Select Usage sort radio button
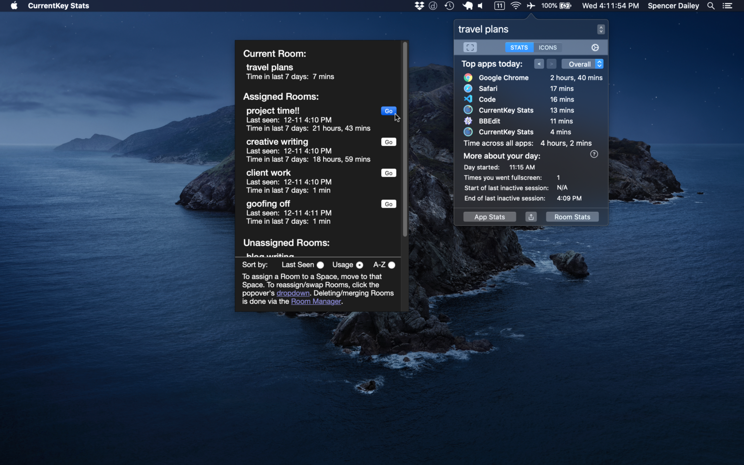The width and height of the screenshot is (744, 465). (x=359, y=265)
